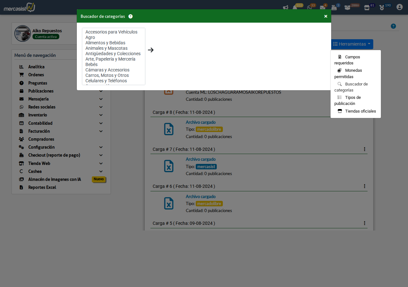Click the open box icon with 2886 badge
The height and width of the screenshot is (287, 408).
tap(347, 8)
